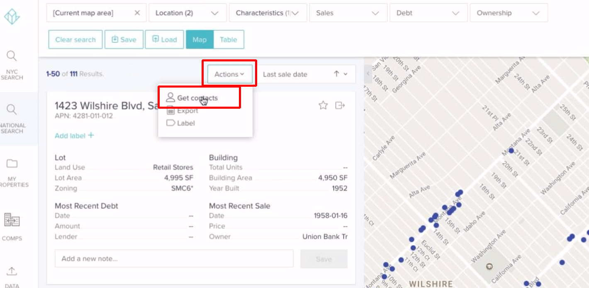
Task: Open NYC Search from sidebar
Action: pos(12,65)
